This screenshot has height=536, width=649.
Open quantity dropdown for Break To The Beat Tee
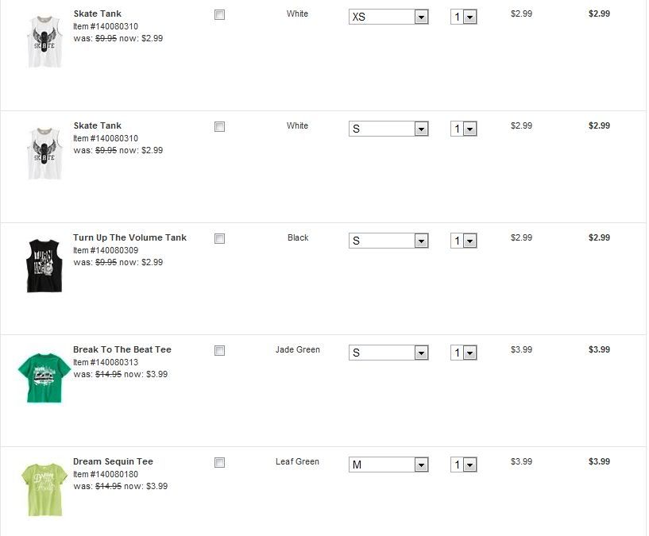coord(464,353)
